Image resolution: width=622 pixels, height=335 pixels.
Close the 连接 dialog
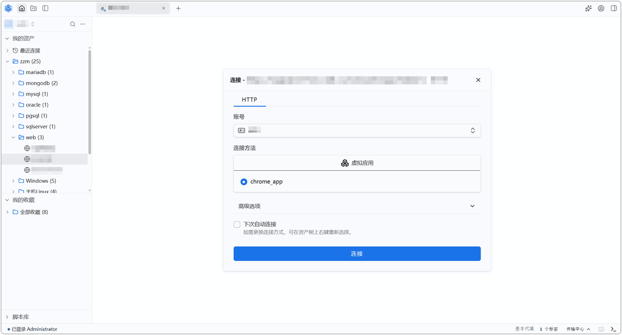click(478, 80)
